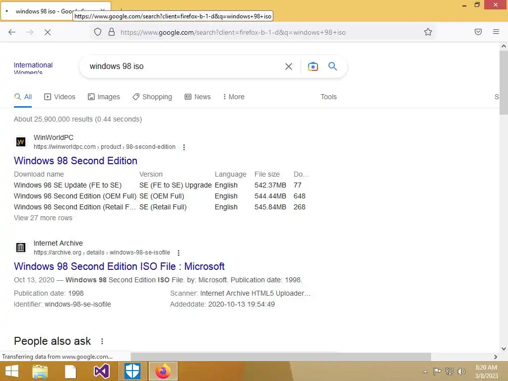Click the WinWorldPC favicon

click(21, 141)
